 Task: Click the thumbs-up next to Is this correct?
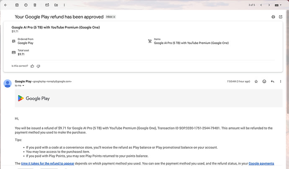32,66
